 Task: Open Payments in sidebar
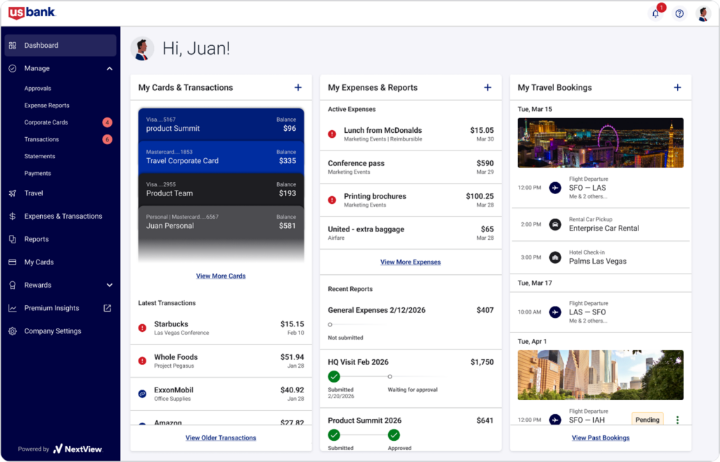click(38, 173)
